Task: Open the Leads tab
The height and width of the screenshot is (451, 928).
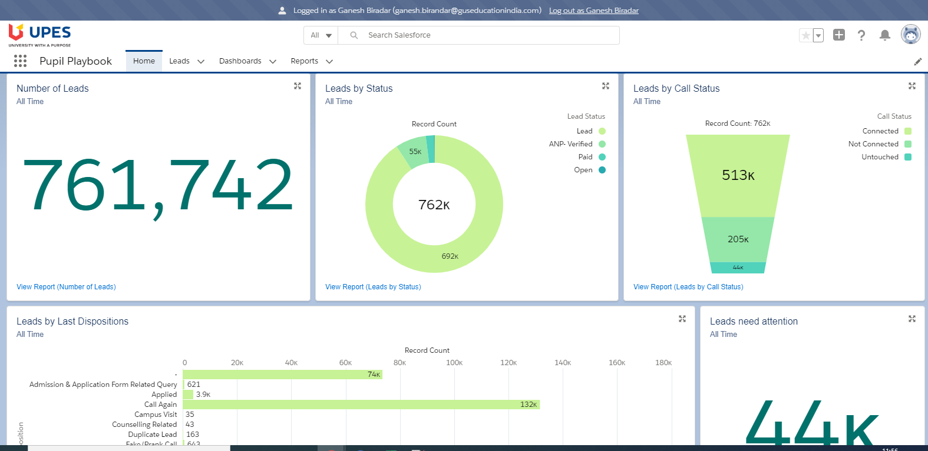Action: [179, 61]
